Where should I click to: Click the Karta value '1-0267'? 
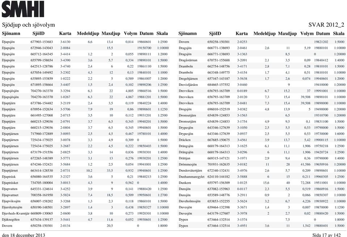65,97
